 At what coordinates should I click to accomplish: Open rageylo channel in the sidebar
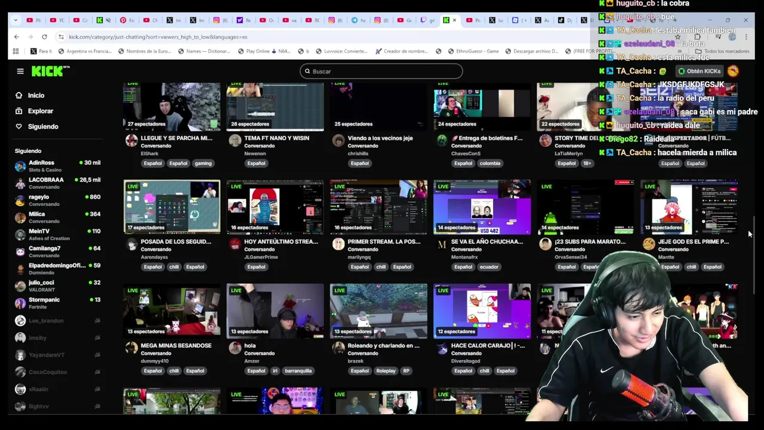point(57,200)
